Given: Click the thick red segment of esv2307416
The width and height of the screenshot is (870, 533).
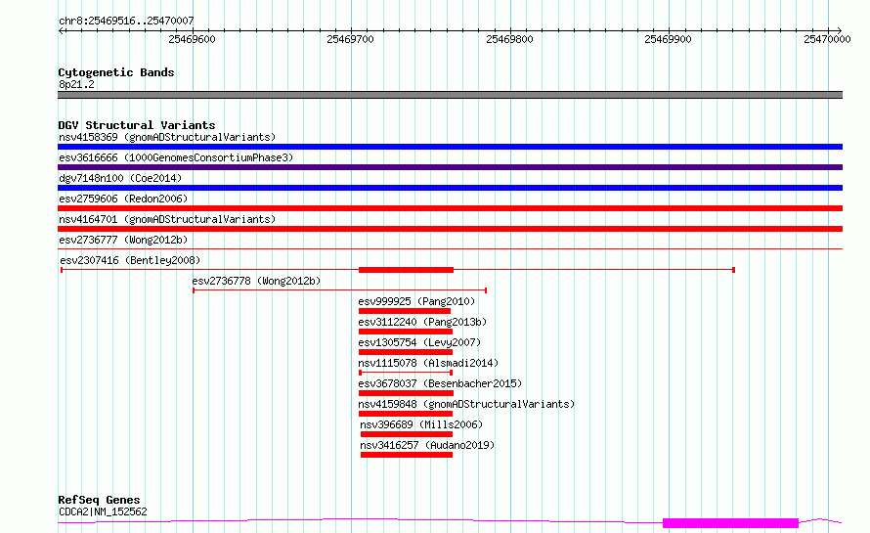Looking at the screenshot, I should point(406,270).
